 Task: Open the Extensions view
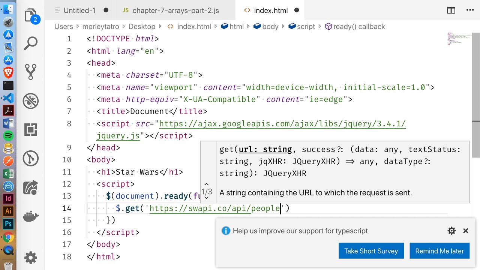[x=31, y=130]
